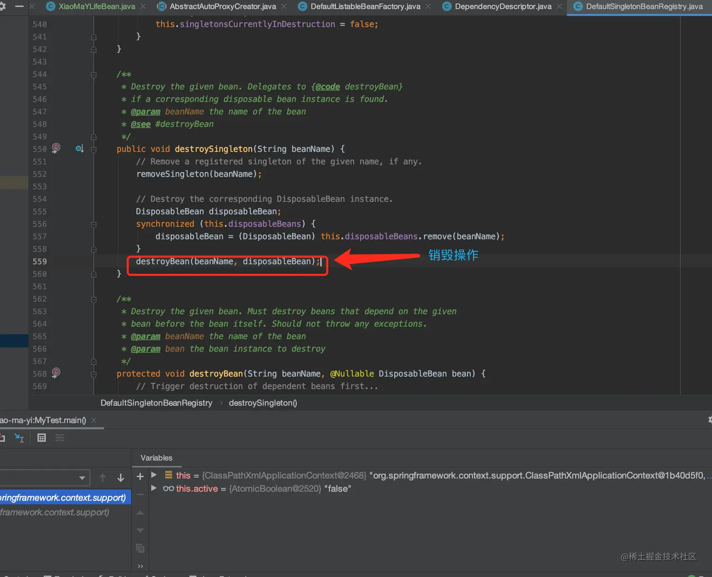Close the MyTest.main() debug session tab
The width and height of the screenshot is (712, 577).
pos(94,420)
